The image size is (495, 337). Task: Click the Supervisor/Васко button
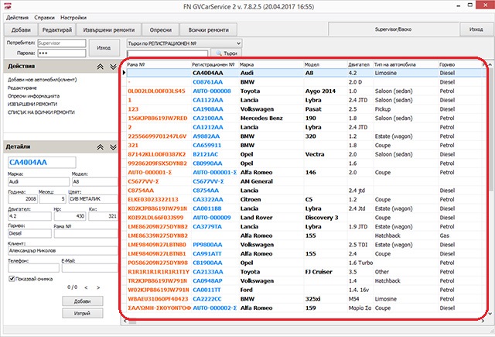click(x=393, y=29)
